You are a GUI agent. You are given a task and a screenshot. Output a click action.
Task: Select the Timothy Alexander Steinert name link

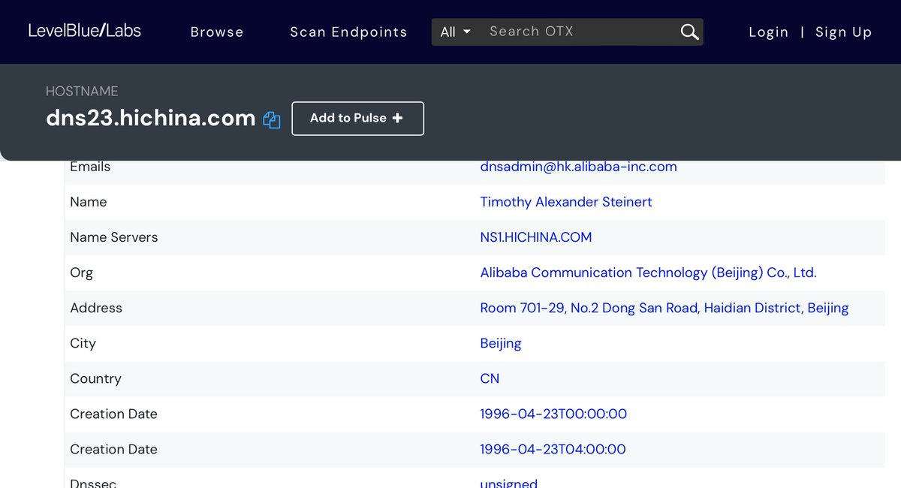[565, 202]
